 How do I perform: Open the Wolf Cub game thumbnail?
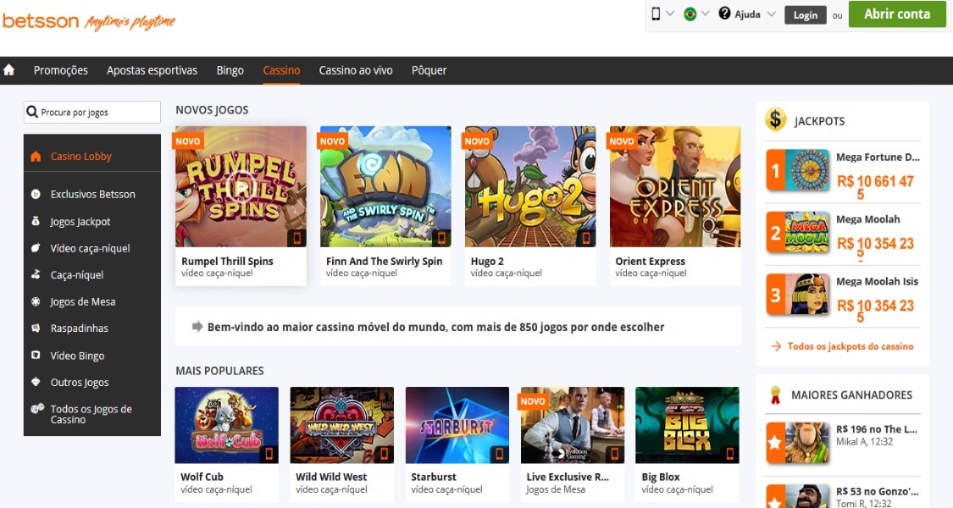click(x=227, y=425)
